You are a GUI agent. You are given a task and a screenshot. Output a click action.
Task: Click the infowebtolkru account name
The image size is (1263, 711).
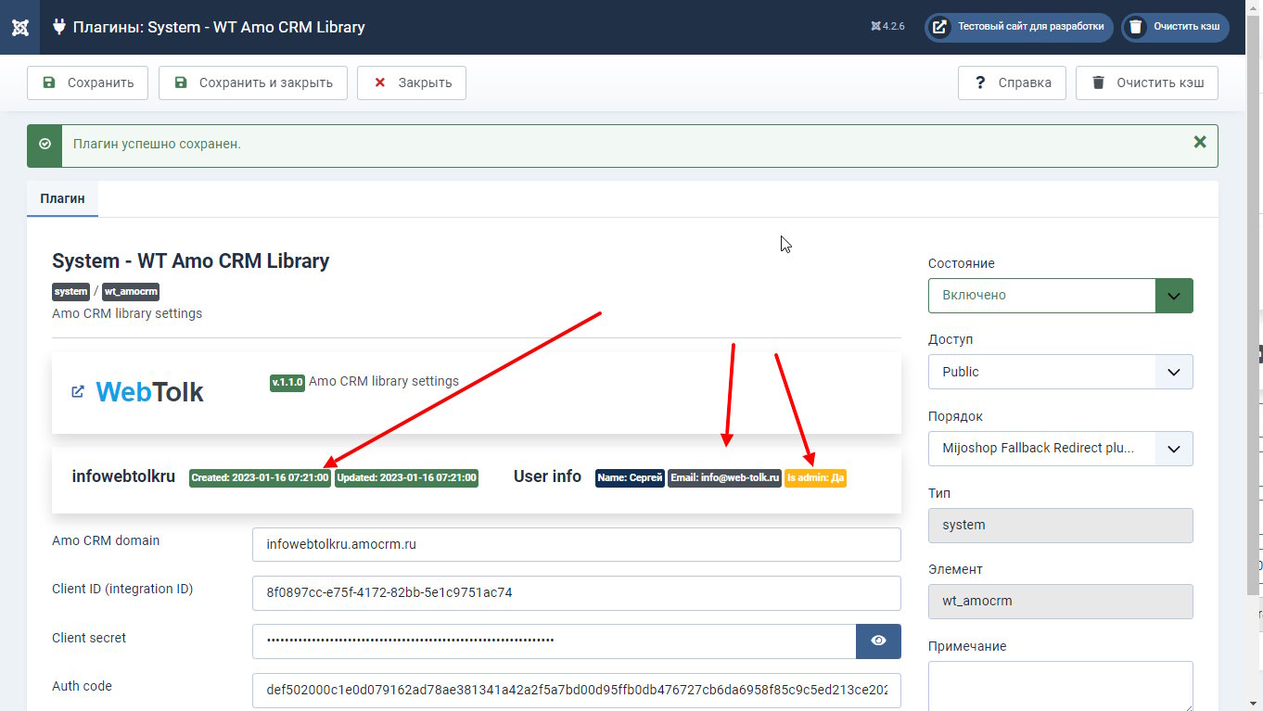click(123, 476)
